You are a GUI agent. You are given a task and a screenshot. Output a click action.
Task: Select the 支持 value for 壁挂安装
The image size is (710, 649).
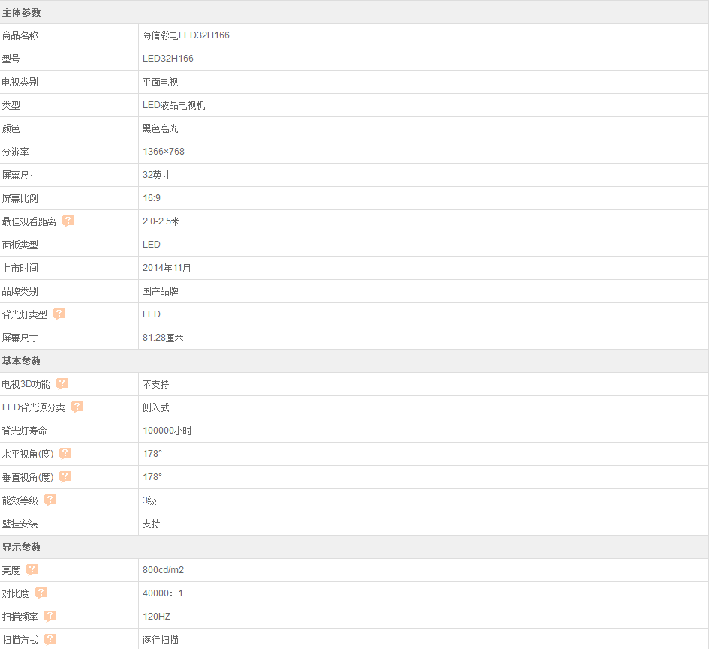(x=152, y=524)
